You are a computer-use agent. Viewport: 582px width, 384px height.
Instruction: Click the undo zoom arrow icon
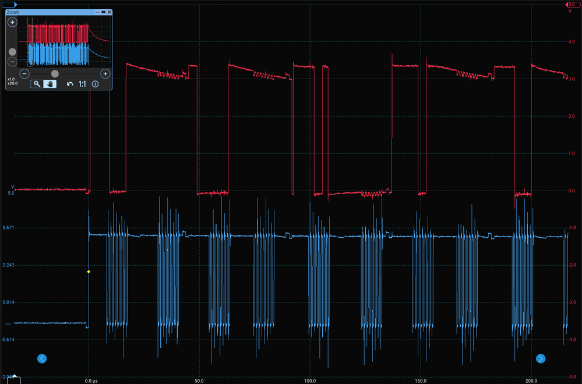click(70, 83)
